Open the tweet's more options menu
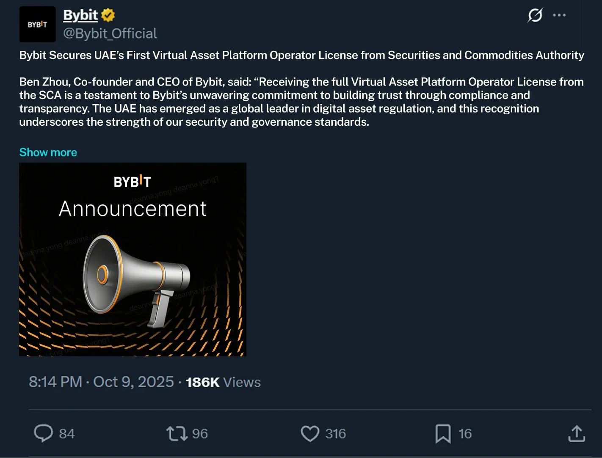602x458 pixels. click(560, 15)
